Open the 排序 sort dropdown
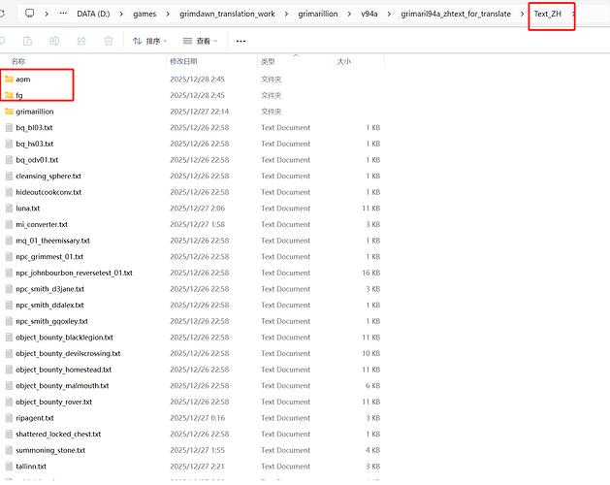 (x=150, y=41)
